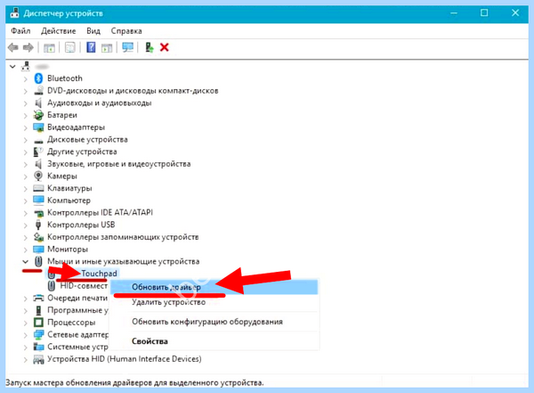Click the Очереди печати printer icon
The width and height of the screenshot is (534, 393).
38,299
